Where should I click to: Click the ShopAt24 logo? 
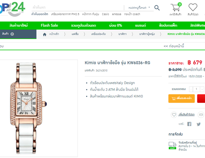[x=12, y=9]
